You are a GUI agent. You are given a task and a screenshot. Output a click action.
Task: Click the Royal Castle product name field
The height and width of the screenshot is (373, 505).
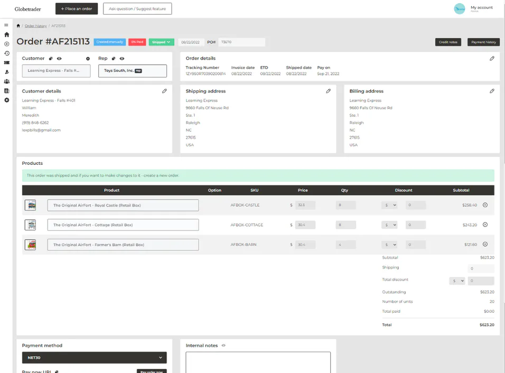click(123, 205)
